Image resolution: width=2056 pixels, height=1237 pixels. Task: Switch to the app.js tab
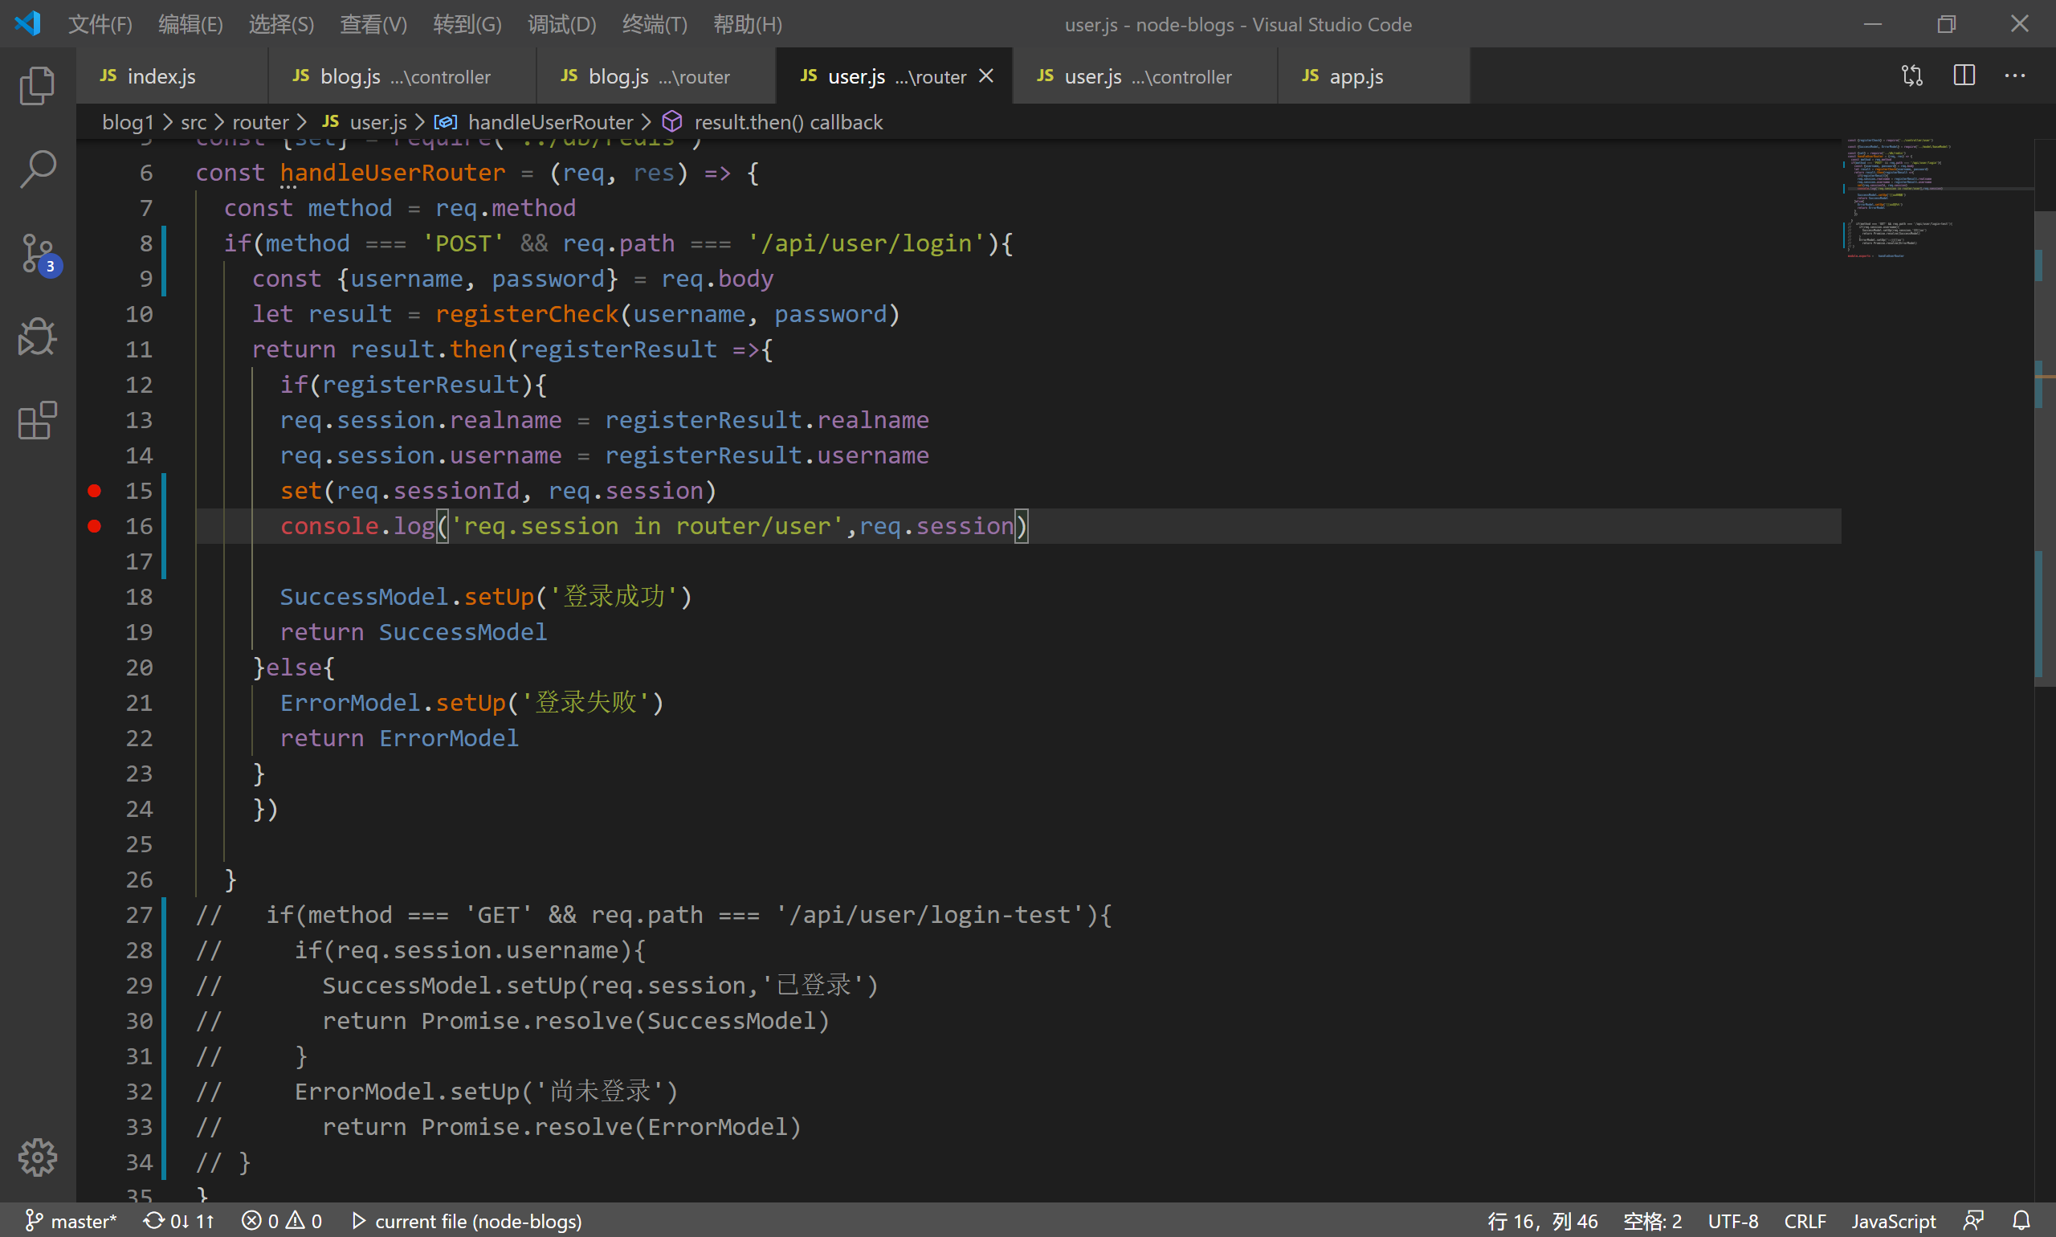(x=1373, y=76)
